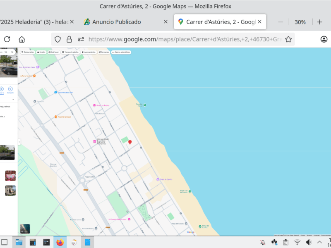Select the pink VS Gandia Palace Hotel marker
The image size is (331, 248).
129,219
